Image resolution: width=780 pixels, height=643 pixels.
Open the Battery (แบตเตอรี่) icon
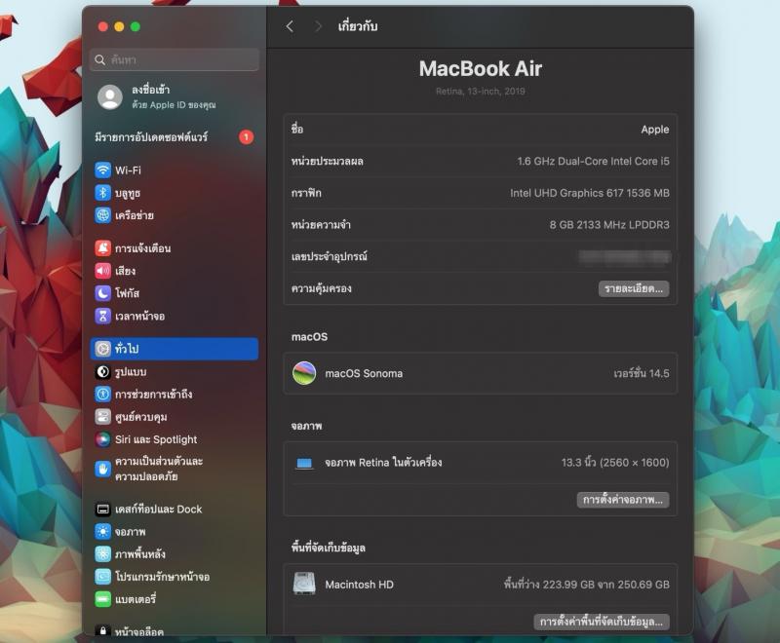(103, 599)
